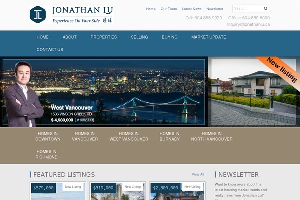Open the $319,000 featured listing

pos(118,191)
